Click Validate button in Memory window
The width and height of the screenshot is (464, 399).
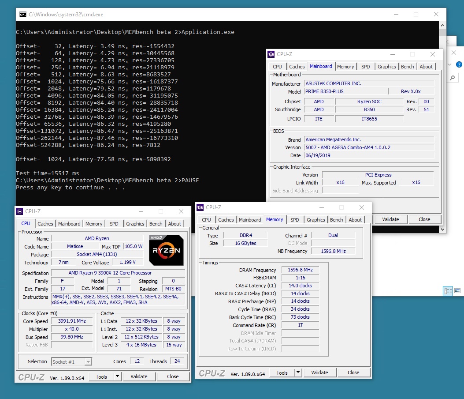tap(319, 373)
